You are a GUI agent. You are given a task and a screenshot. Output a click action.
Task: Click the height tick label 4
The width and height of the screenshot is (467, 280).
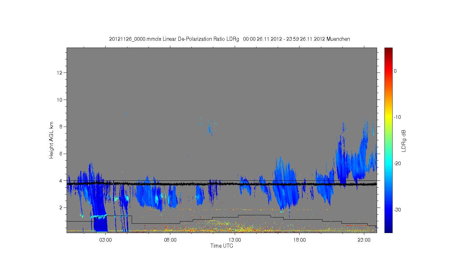tap(61, 181)
